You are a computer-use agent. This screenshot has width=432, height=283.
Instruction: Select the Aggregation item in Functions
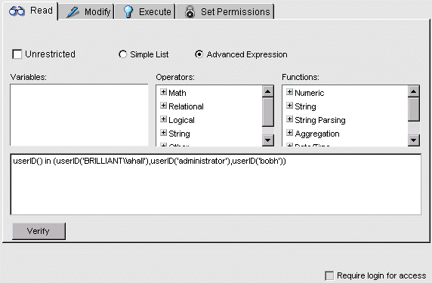(317, 134)
